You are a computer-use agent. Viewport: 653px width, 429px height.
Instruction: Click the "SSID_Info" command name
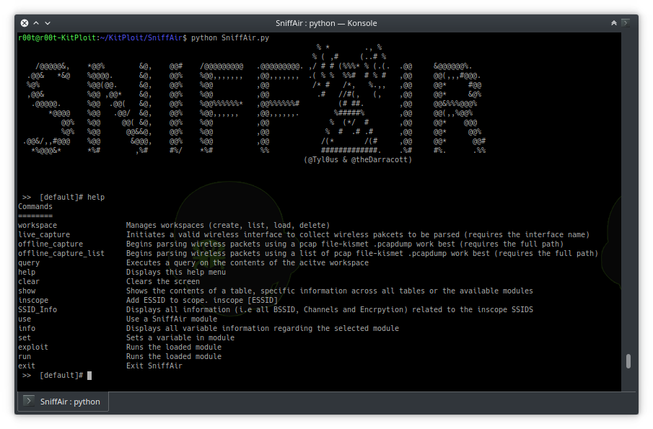(38, 309)
